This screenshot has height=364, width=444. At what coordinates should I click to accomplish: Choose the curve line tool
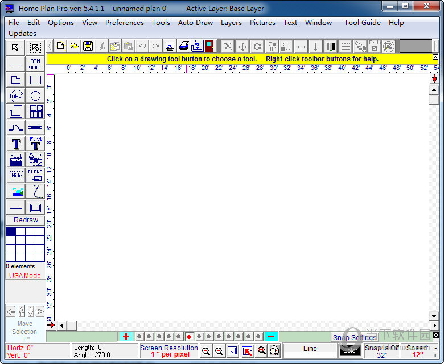(x=15, y=128)
